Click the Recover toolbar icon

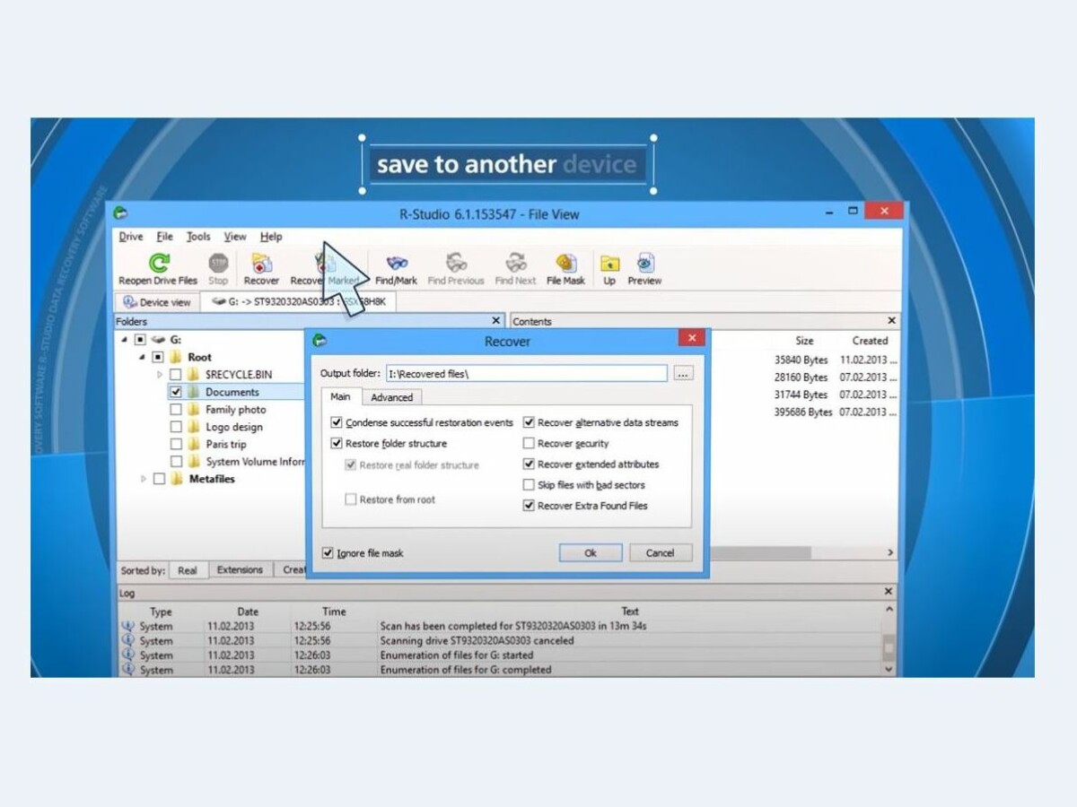261,263
